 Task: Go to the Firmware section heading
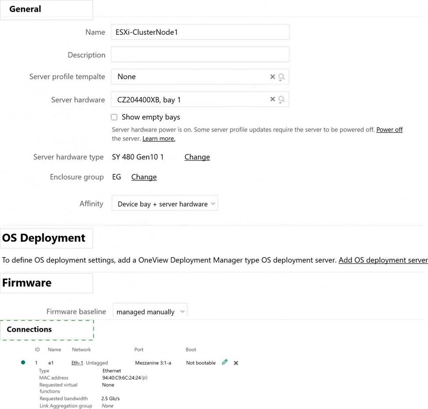point(46,283)
